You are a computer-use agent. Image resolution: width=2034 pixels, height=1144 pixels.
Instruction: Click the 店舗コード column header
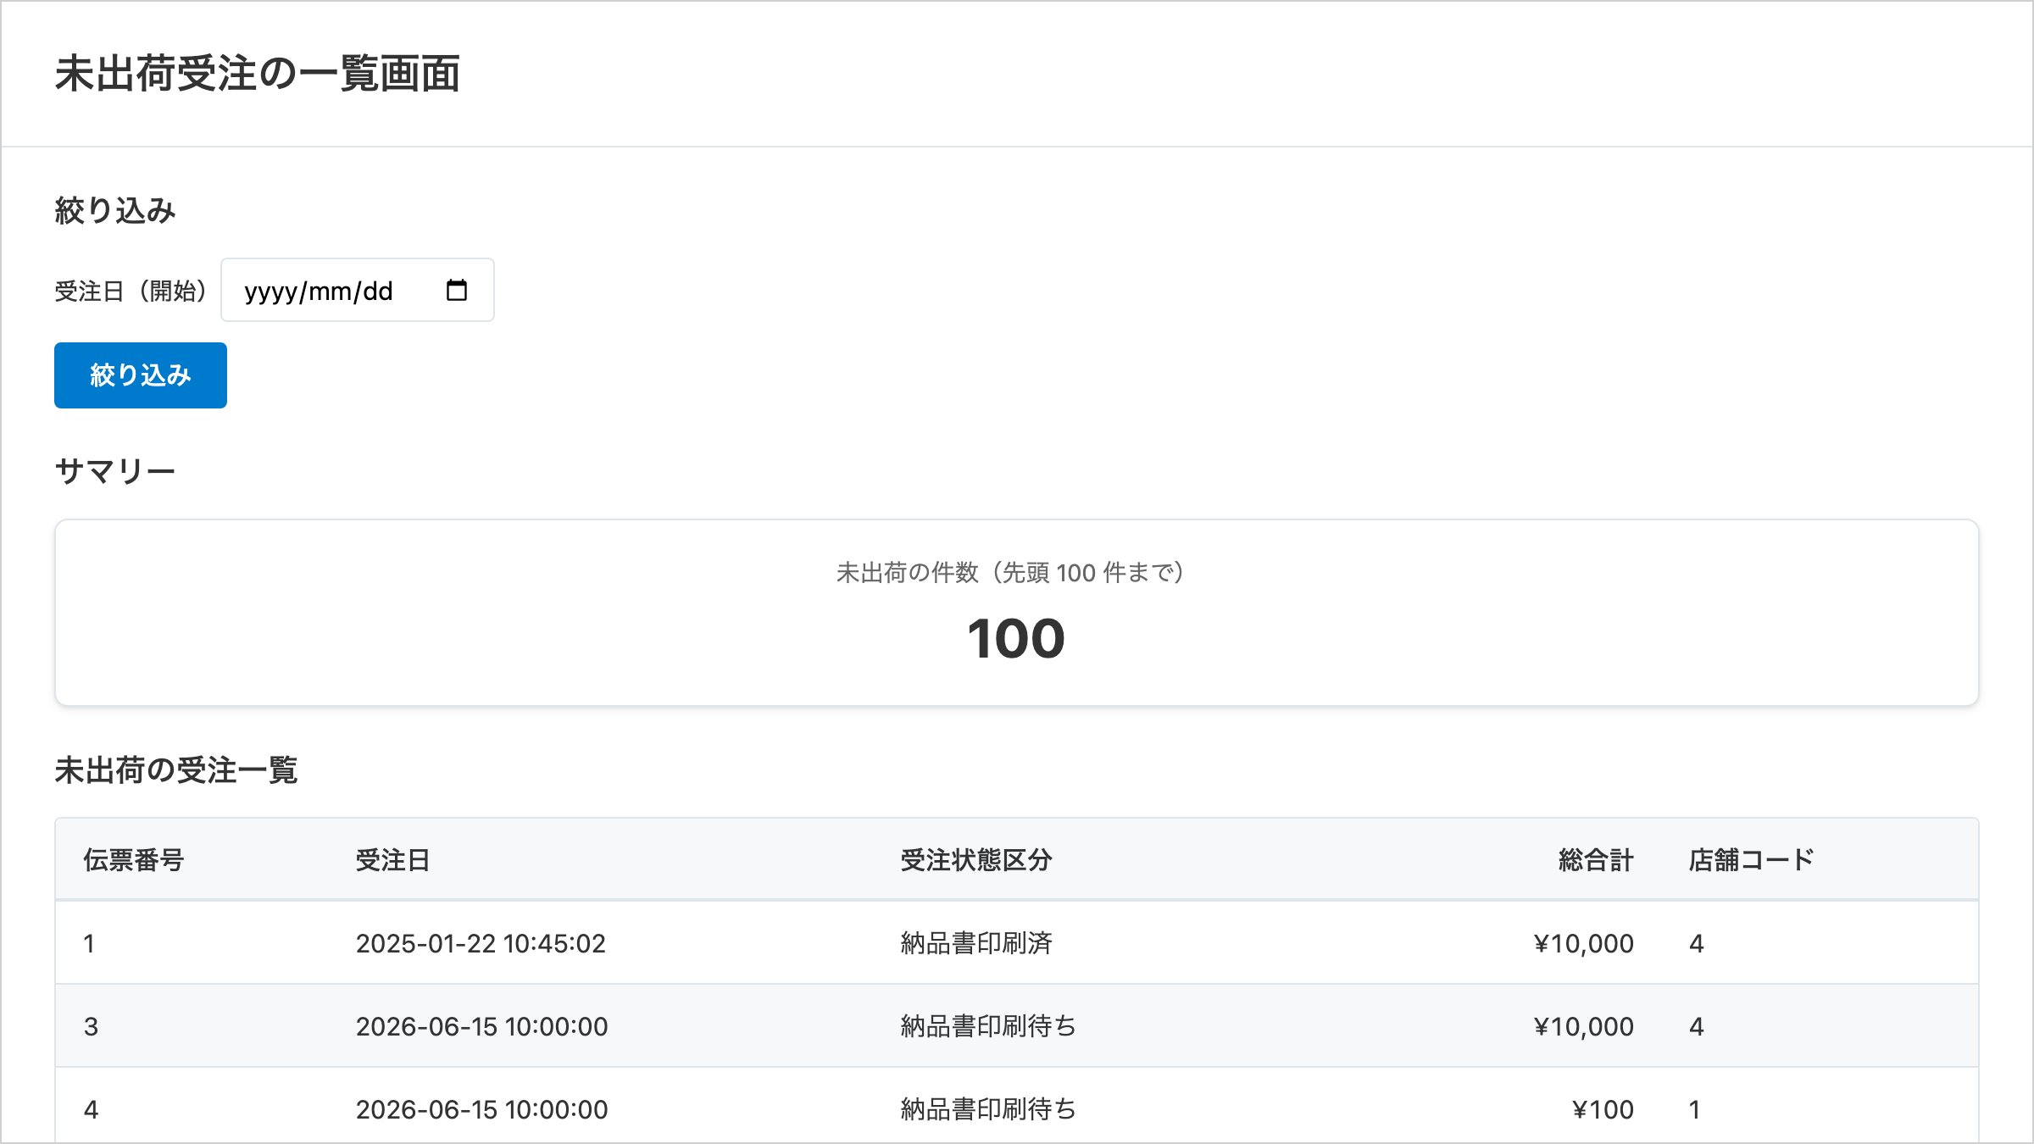(1751, 860)
